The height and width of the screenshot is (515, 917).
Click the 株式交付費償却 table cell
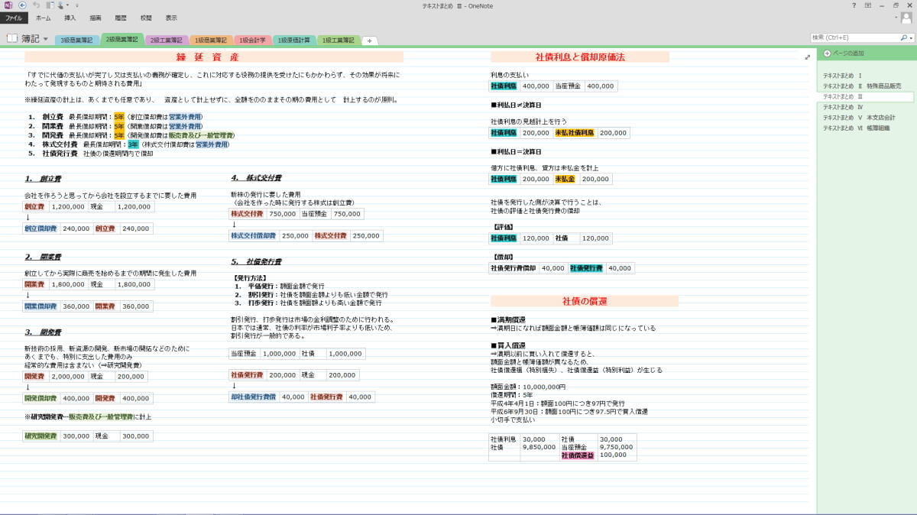(x=254, y=236)
